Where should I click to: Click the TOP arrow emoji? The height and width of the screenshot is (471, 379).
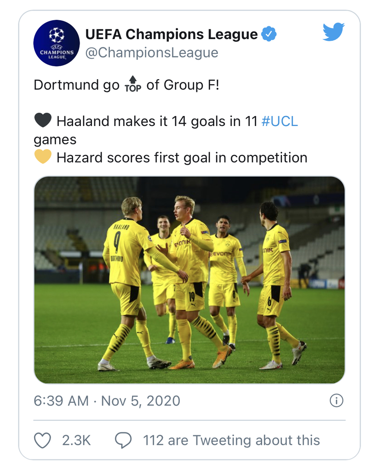[x=133, y=85]
